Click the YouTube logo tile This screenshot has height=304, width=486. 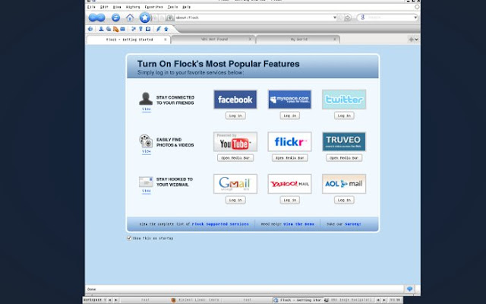(x=235, y=141)
